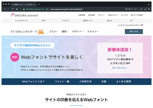Open a new tab with the plus icon
Screen dimensions: 153x108
click(39, 4)
